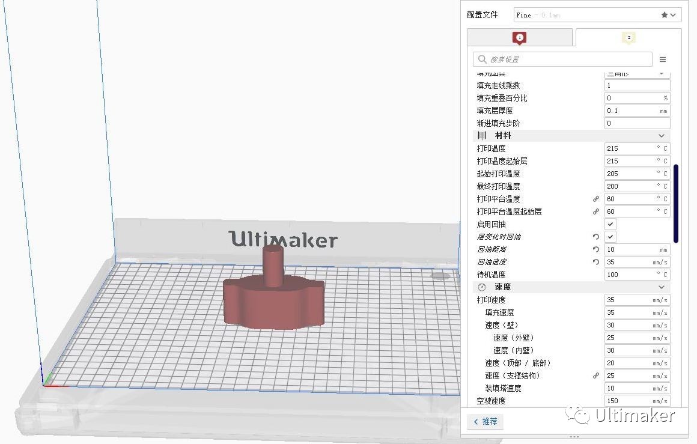Open the 配置文件 Fine profile dropdown
The width and height of the screenshot is (697, 444).
(x=597, y=15)
